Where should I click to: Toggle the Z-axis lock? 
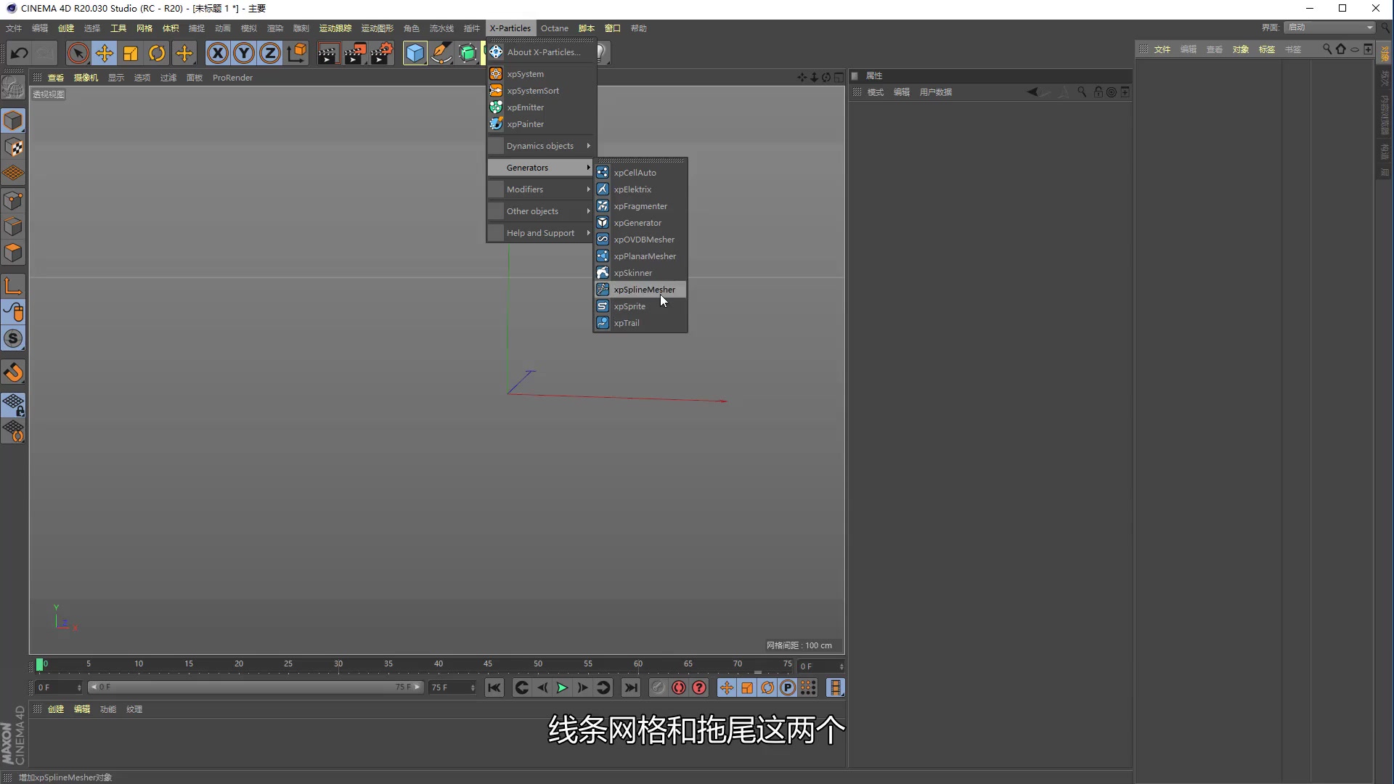[269, 52]
